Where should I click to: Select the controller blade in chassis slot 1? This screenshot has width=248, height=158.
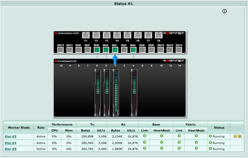(x=116, y=93)
